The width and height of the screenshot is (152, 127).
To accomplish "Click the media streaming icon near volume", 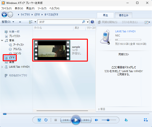I will click(x=126, y=120).
